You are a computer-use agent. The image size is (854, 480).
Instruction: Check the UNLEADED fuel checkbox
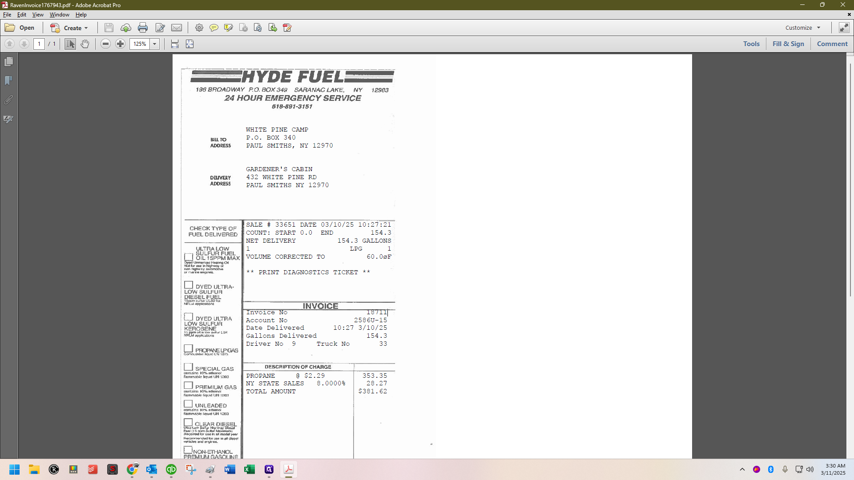(189, 404)
